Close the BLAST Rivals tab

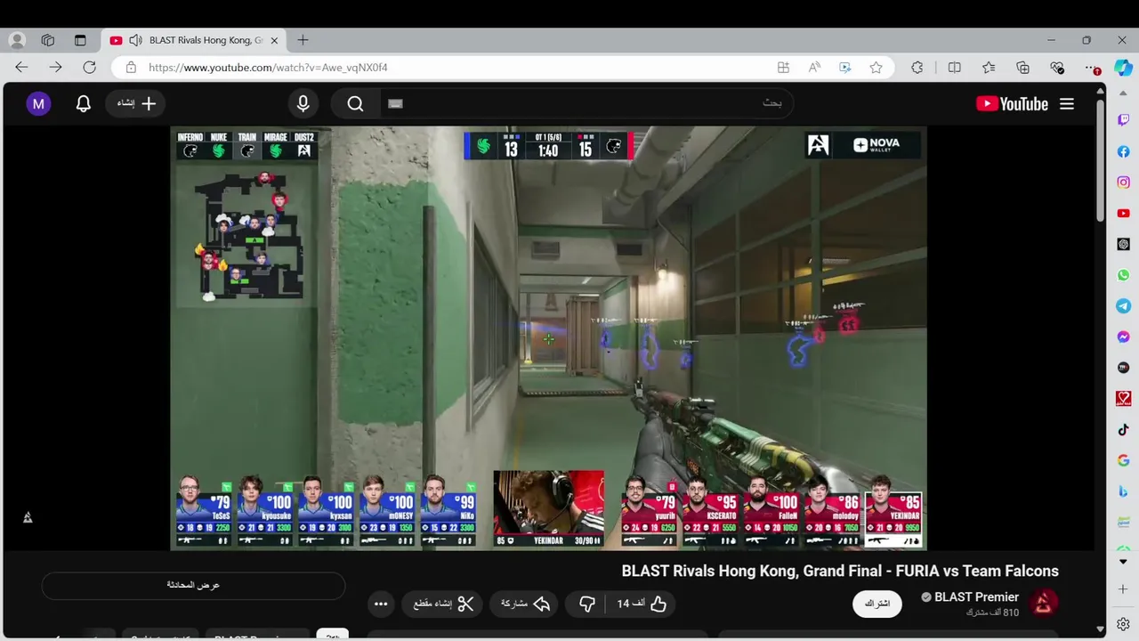pos(274,40)
